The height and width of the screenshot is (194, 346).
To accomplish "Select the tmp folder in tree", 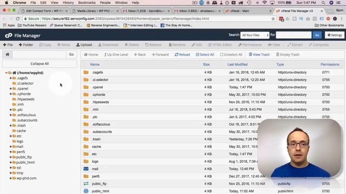I will tap(20, 173).
